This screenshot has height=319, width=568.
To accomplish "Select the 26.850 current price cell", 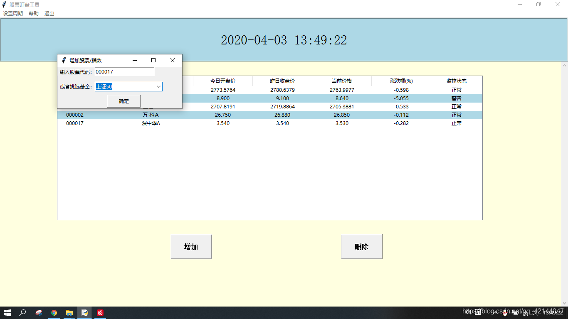I will (x=342, y=115).
